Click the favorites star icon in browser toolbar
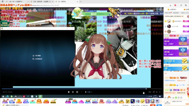 click(181, 5)
